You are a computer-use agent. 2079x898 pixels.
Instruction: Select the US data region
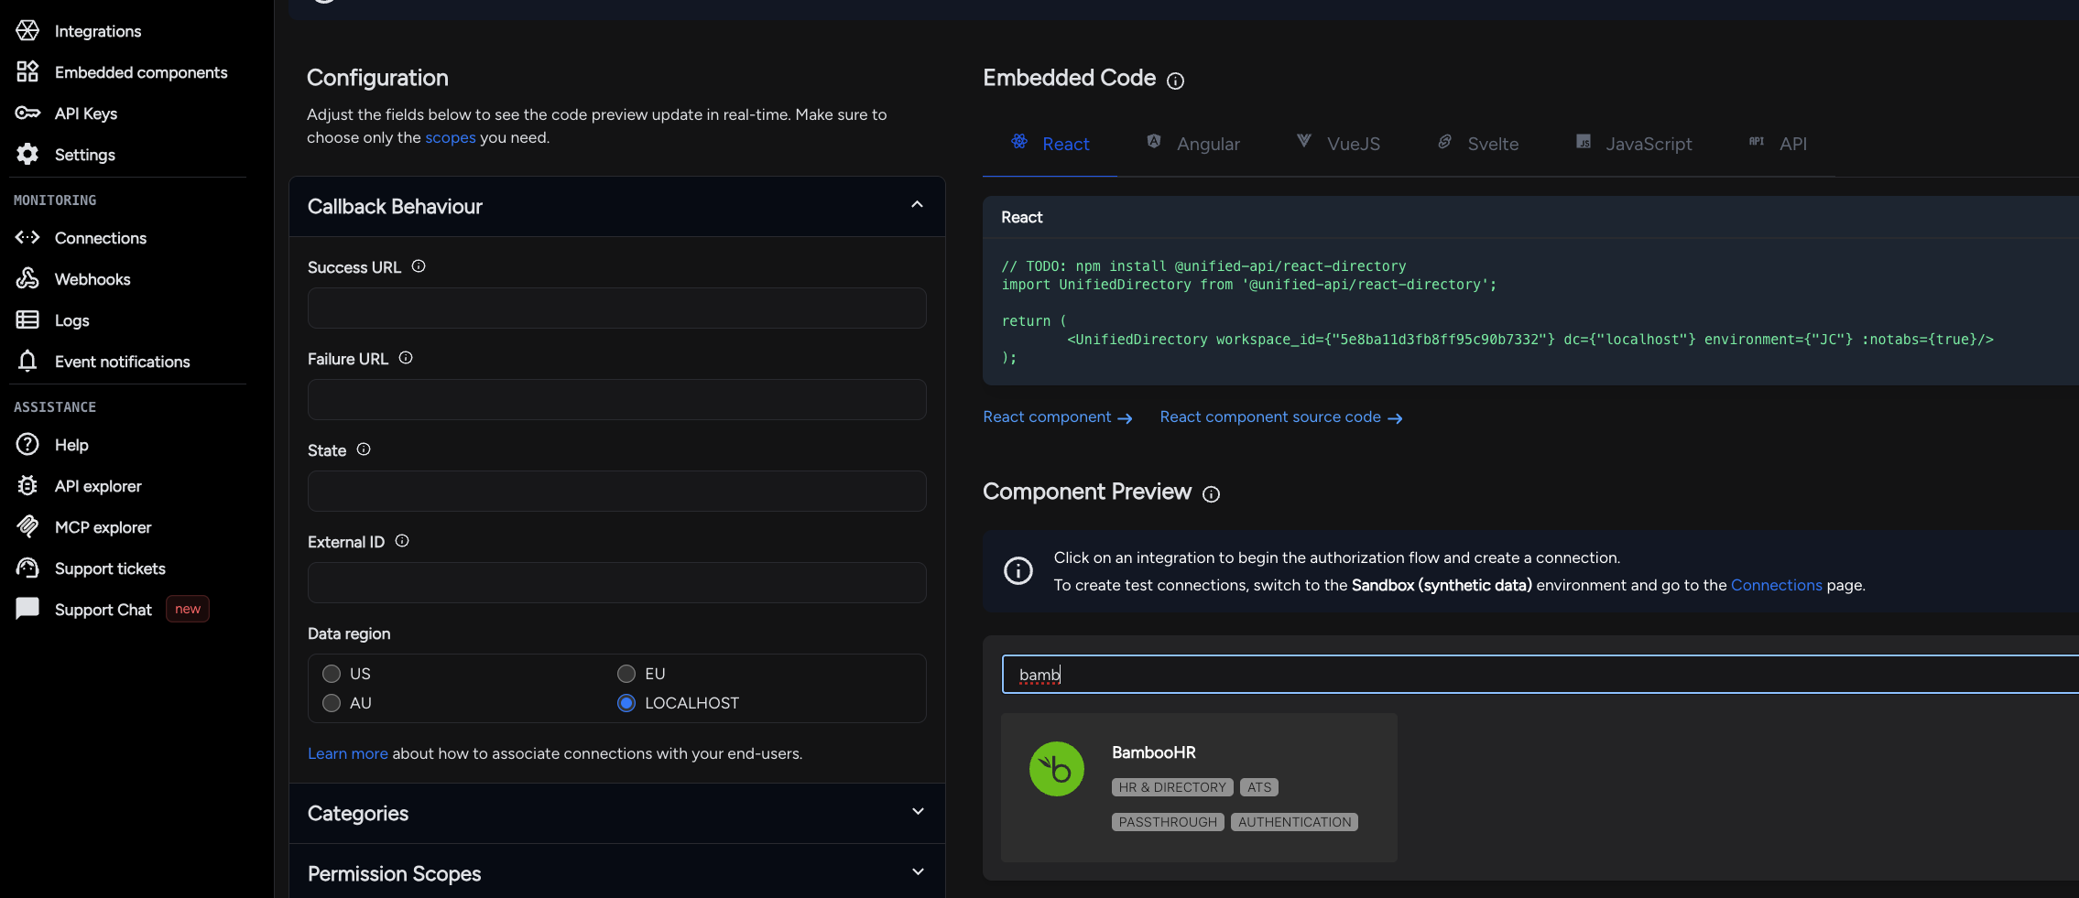pos(332,674)
